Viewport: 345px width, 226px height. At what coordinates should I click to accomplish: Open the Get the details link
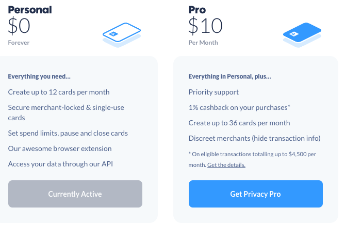tap(226, 165)
